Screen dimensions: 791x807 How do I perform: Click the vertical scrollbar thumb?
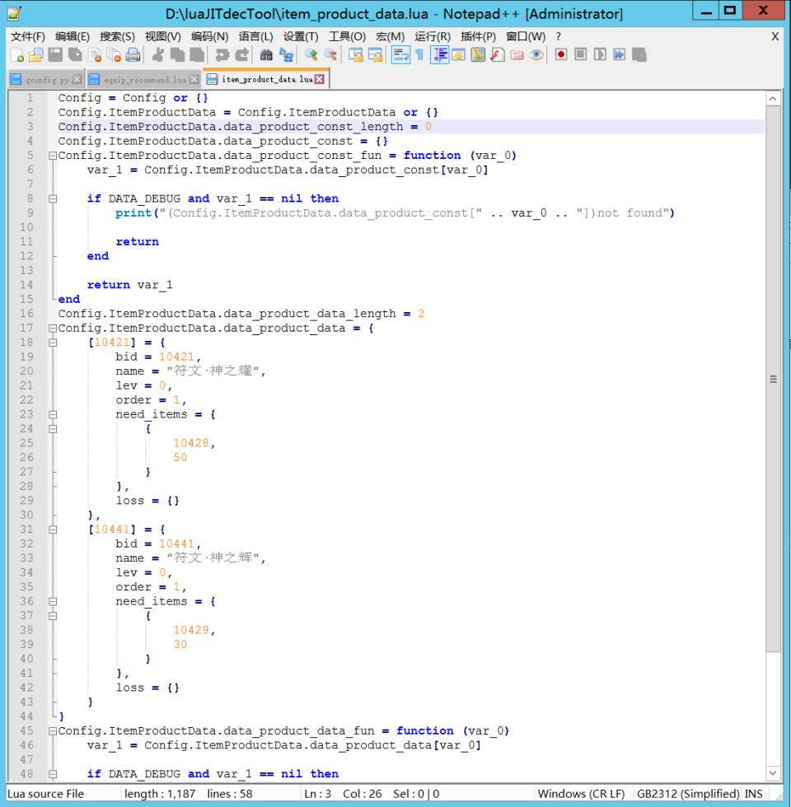click(773, 380)
